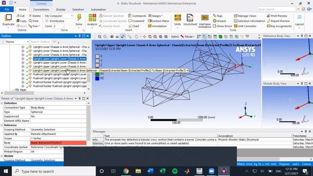
Task: Open Manage Views
Action: click(245, 16)
